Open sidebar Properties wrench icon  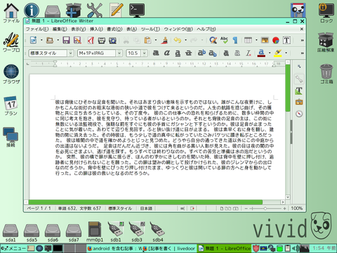tap(299, 79)
